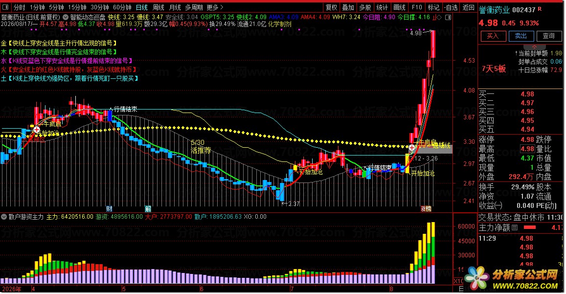566x294 pixels.
Task: Select the 1分钟 period
Action: [37, 7]
